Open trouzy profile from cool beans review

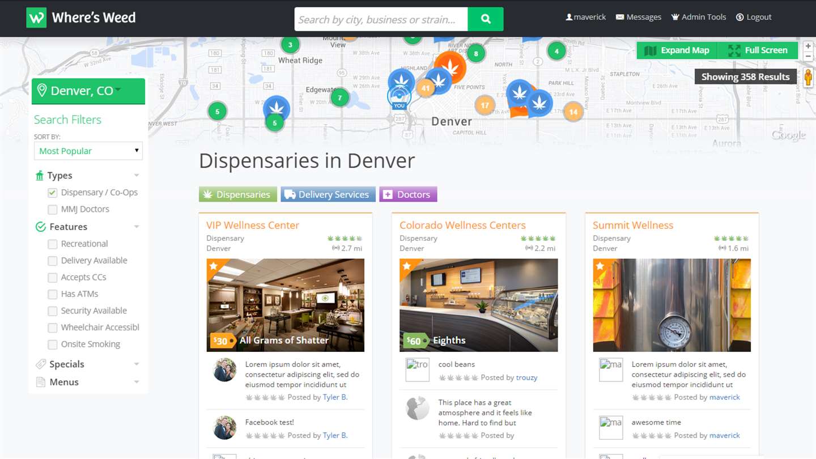coord(526,377)
